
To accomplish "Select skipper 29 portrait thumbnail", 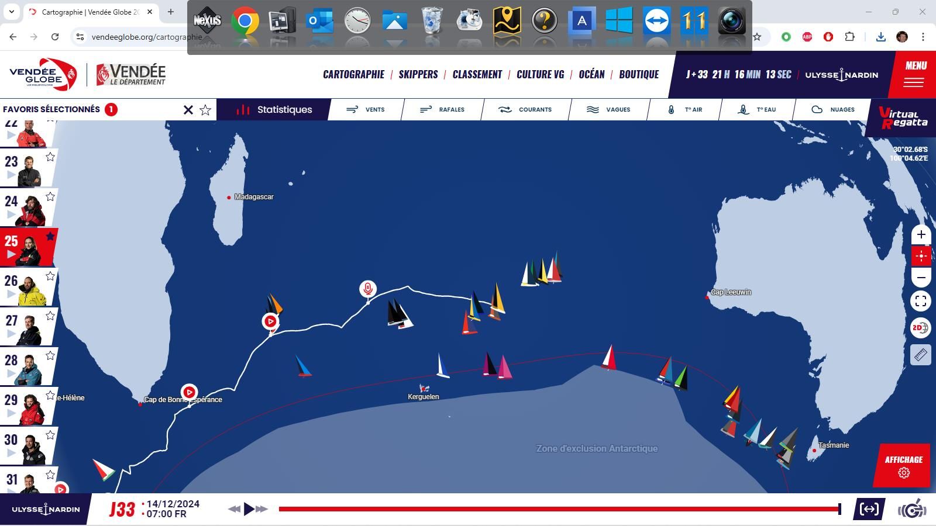I will 31,409.
